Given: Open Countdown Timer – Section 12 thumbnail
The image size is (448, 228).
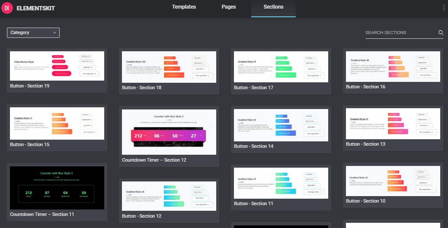Looking at the screenshot, I should (x=169, y=132).
